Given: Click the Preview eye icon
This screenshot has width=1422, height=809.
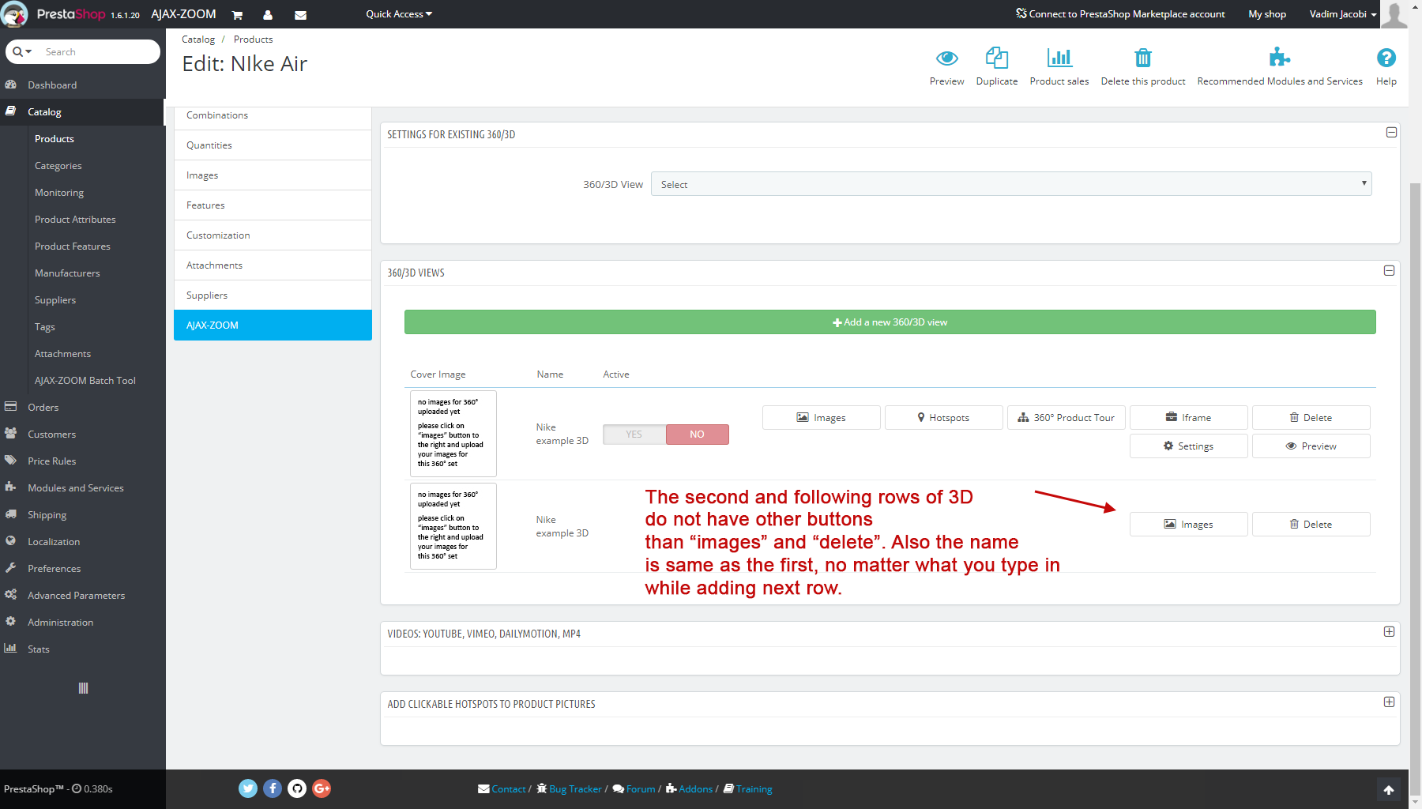Looking at the screenshot, I should [x=946, y=58].
